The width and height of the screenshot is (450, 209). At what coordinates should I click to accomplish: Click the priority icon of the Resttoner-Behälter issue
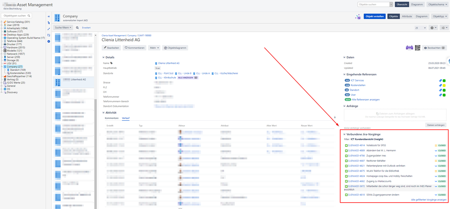436,161
